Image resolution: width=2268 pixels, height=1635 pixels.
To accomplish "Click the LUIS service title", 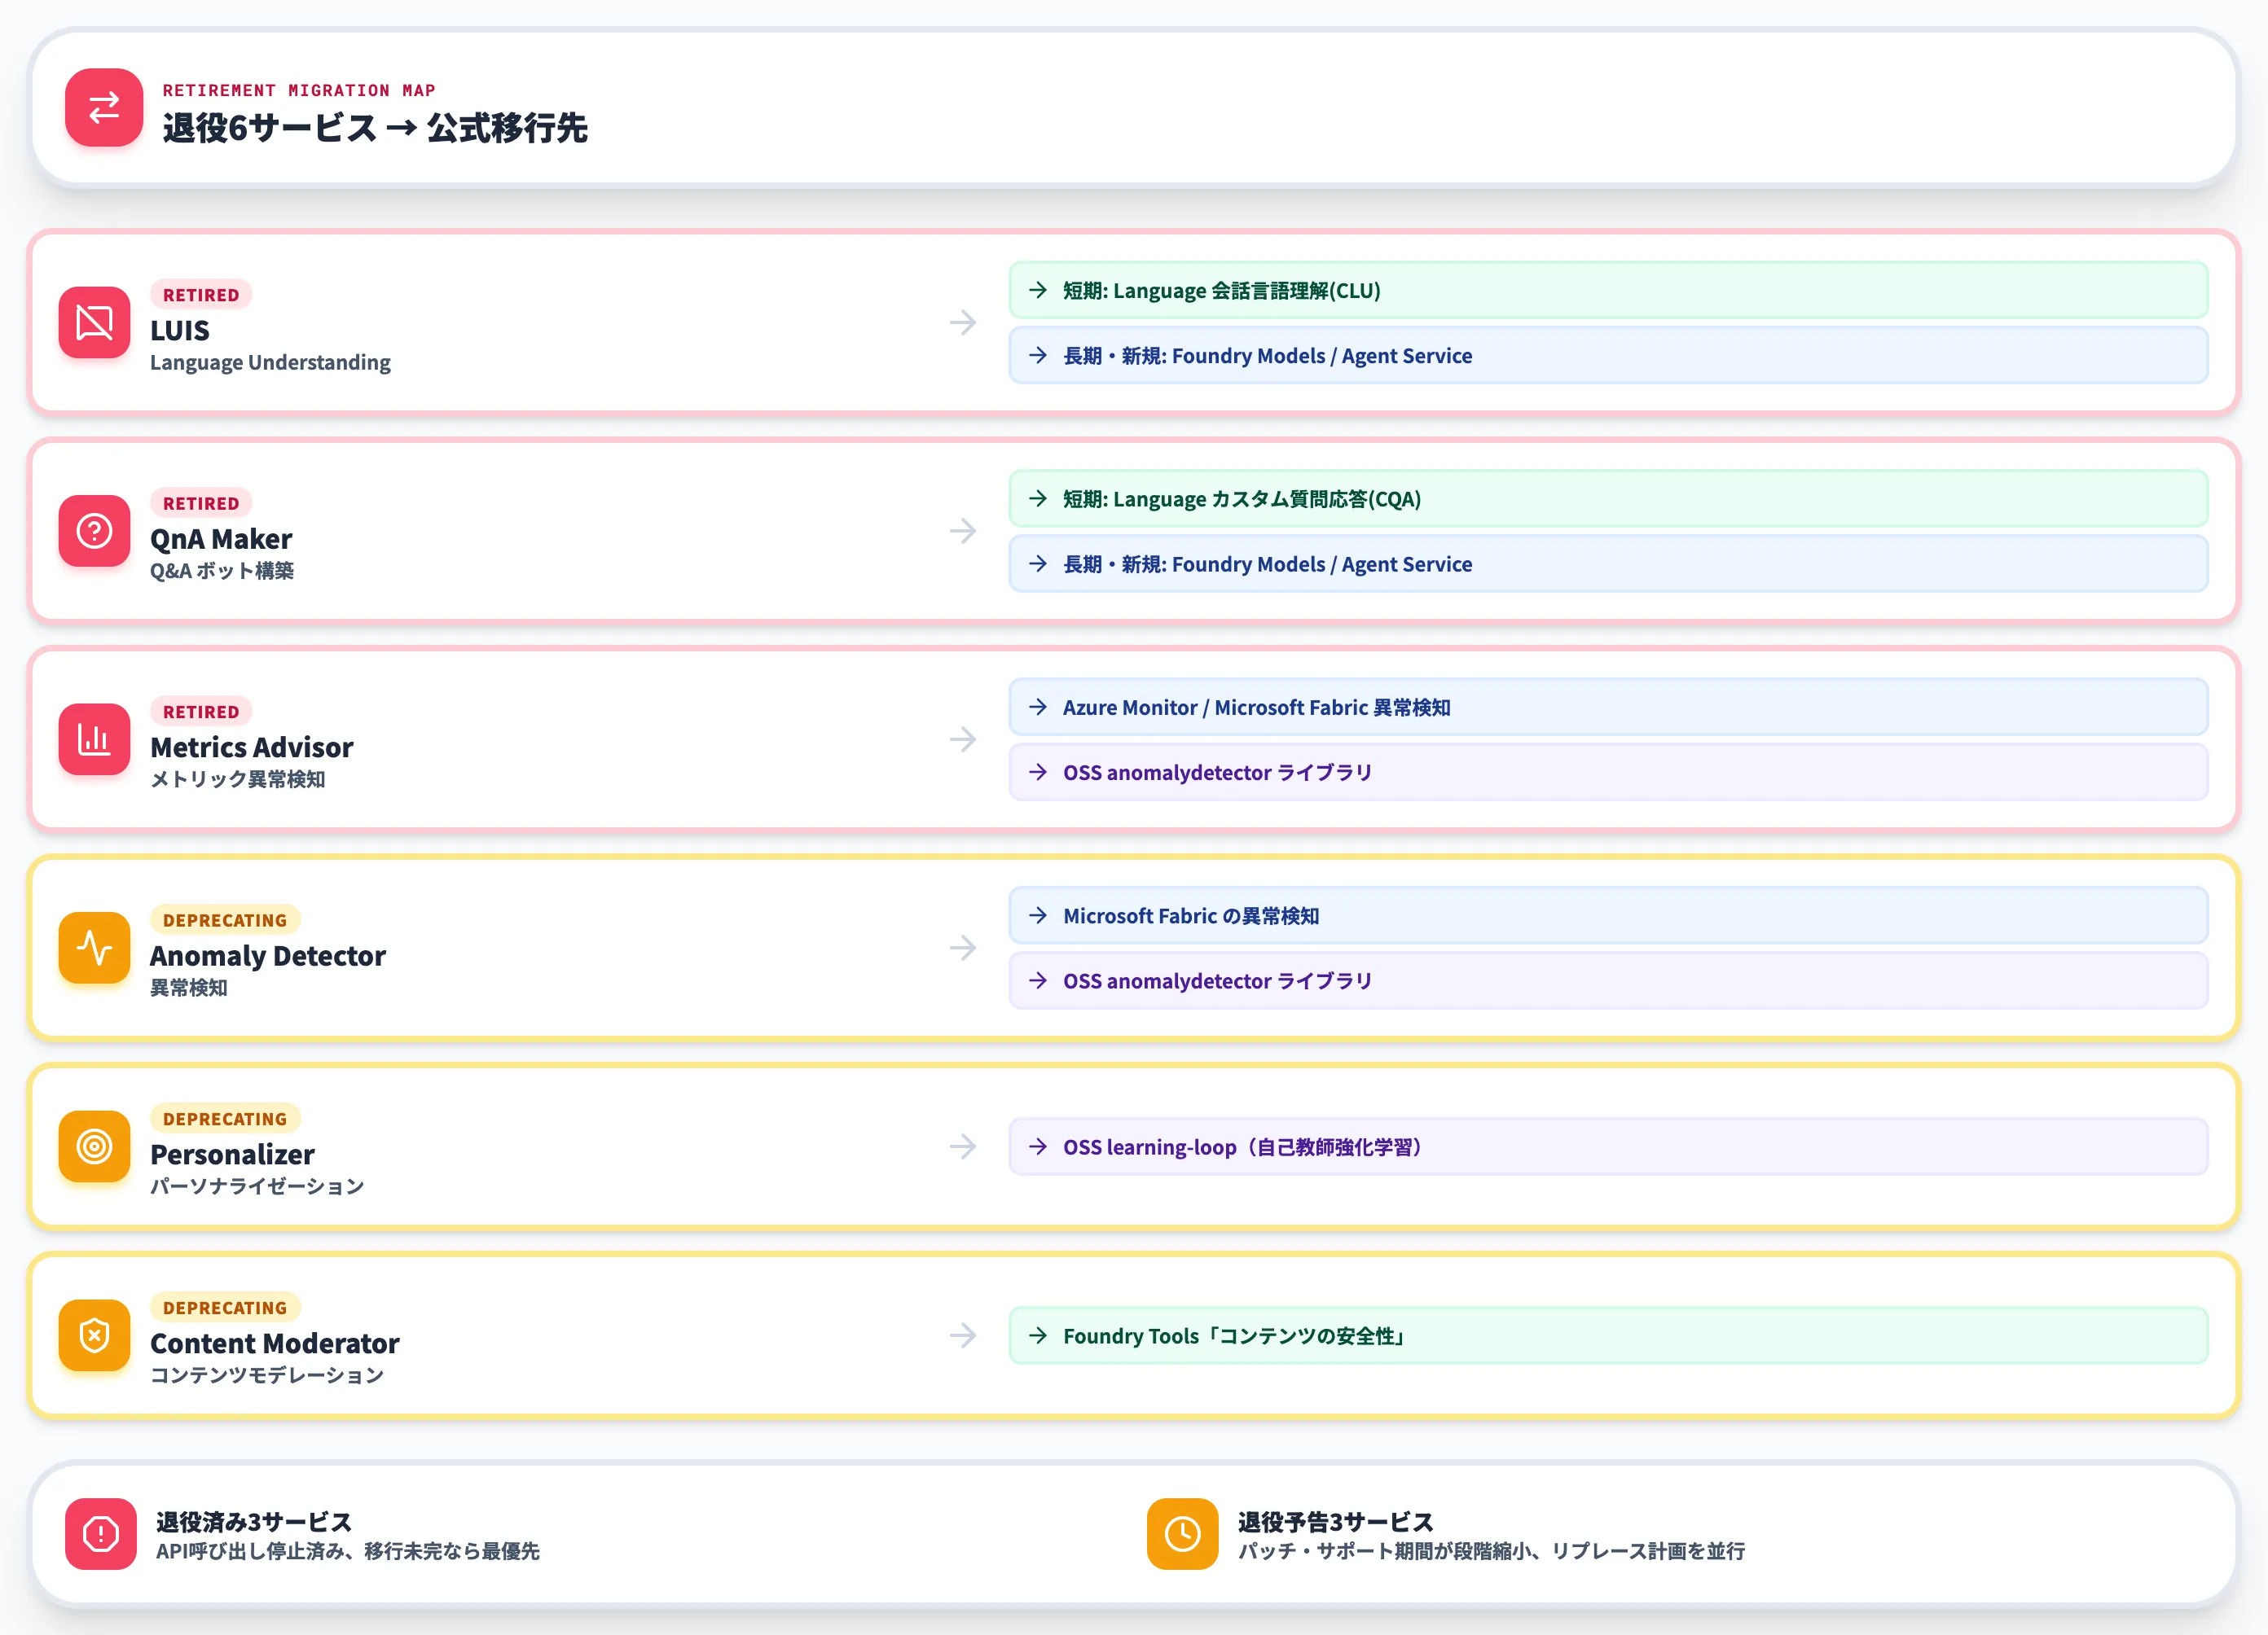I will click(180, 330).
